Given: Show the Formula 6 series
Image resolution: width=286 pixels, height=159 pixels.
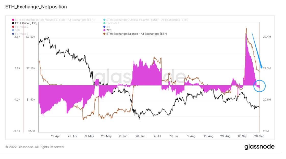Looking at the screenshot, I should click(22, 34).
